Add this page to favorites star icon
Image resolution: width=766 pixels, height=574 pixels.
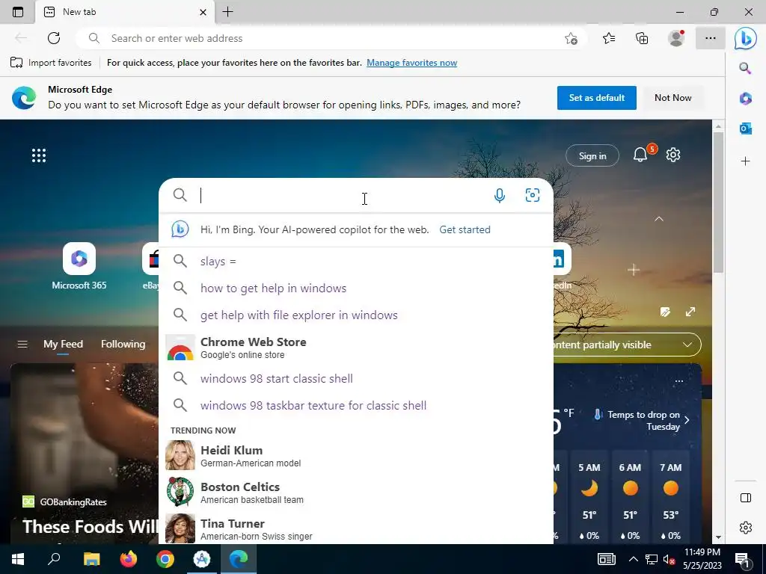tap(571, 39)
